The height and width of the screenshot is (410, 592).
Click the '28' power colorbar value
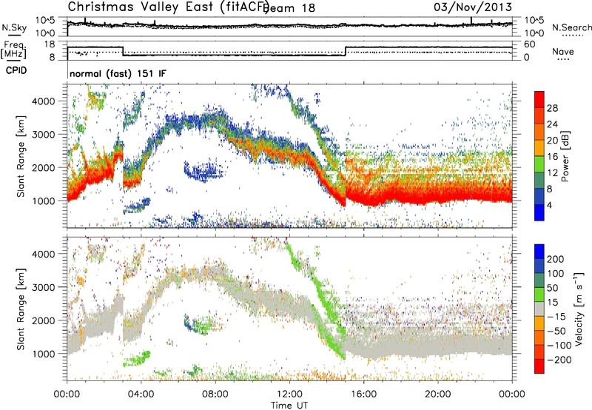pos(552,108)
